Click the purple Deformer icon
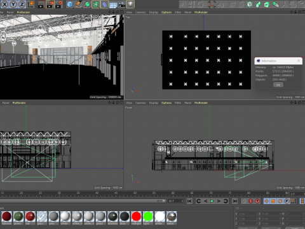The width and height of the screenshot is (305, 229). [x=105, y=4]
